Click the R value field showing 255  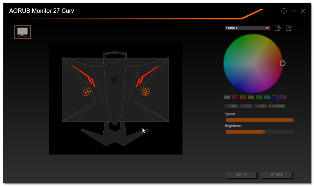click(233, 106)
